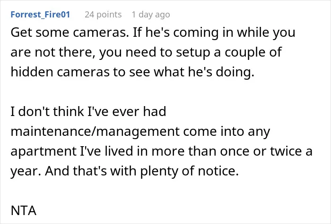Open the 1 day ago timestamp permalink
Image resolution: width=331 pixels, height=224 pixels.
click(x=151, y=15)
